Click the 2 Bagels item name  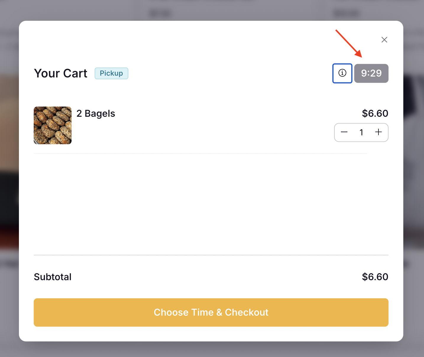pyautogui.click(x=96, y=113)
